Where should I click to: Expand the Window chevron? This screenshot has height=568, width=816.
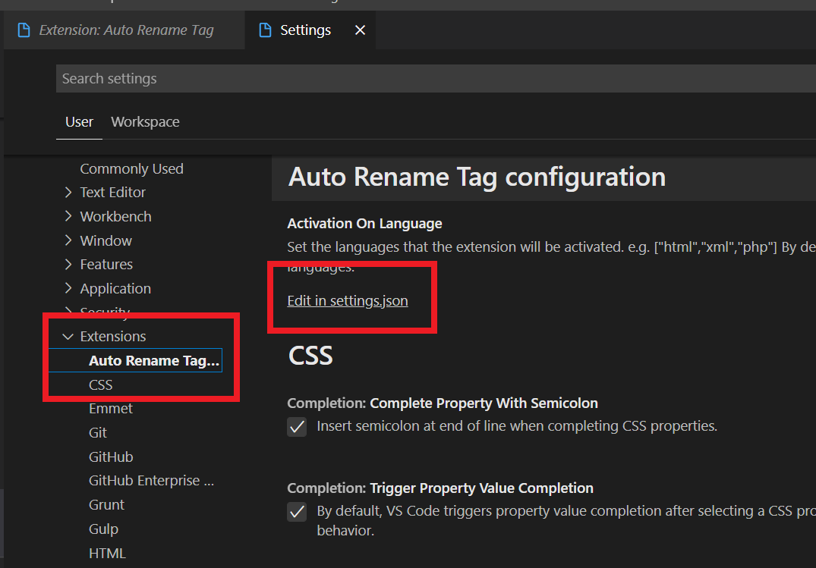click(x=68, y=240)
